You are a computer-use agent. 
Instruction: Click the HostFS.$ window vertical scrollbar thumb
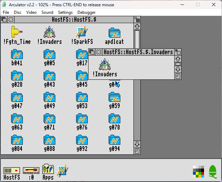pyautogui.click(x=137, y=39)
